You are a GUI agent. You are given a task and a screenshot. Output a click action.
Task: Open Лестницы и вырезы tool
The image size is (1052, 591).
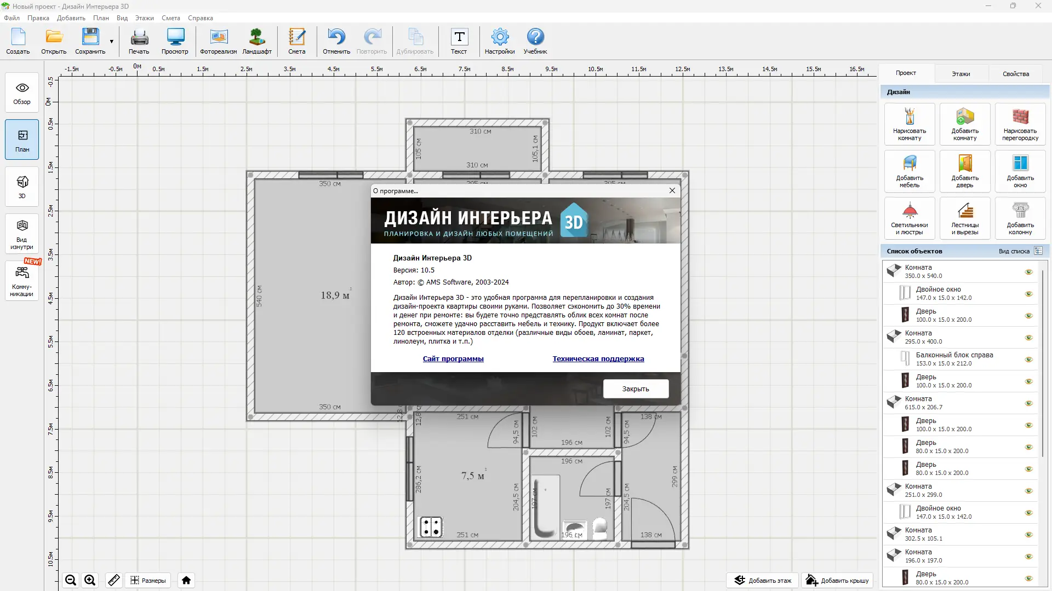pos(964,218)
